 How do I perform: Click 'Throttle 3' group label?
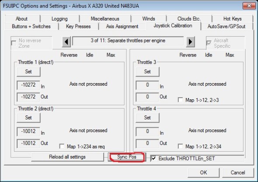(146, 62)
